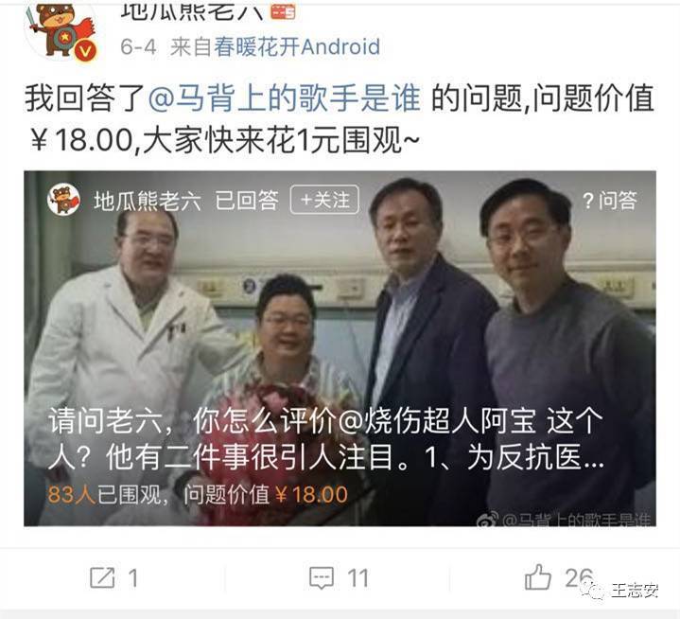Image resolution: width=680 pixels, height=619 pixels.
Task: Tap the repost share icon
Action: pos(102,577)
